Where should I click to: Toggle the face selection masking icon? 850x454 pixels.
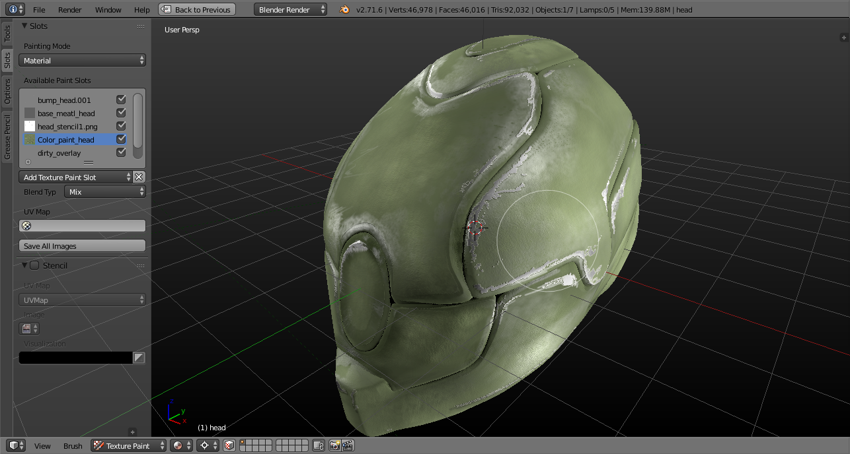coord(229,446)
